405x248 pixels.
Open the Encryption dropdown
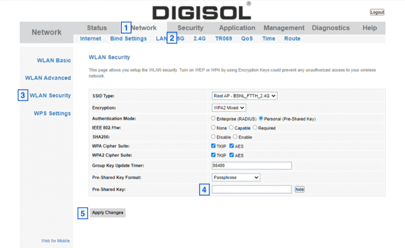coord(229,107)
